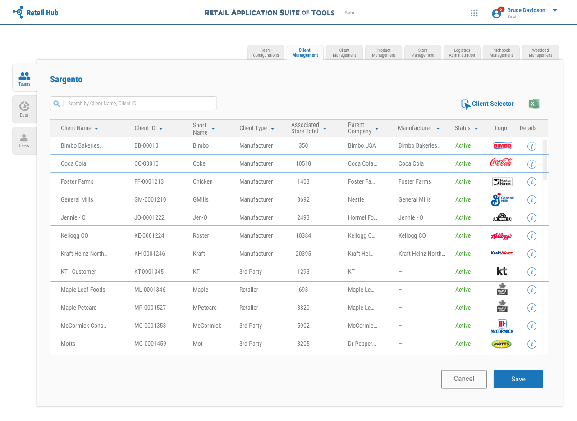This screenshot has width=577, height=421.
Task: Expand the Bruce Davidson account dropdown
Action: click(x=555, y=11)
